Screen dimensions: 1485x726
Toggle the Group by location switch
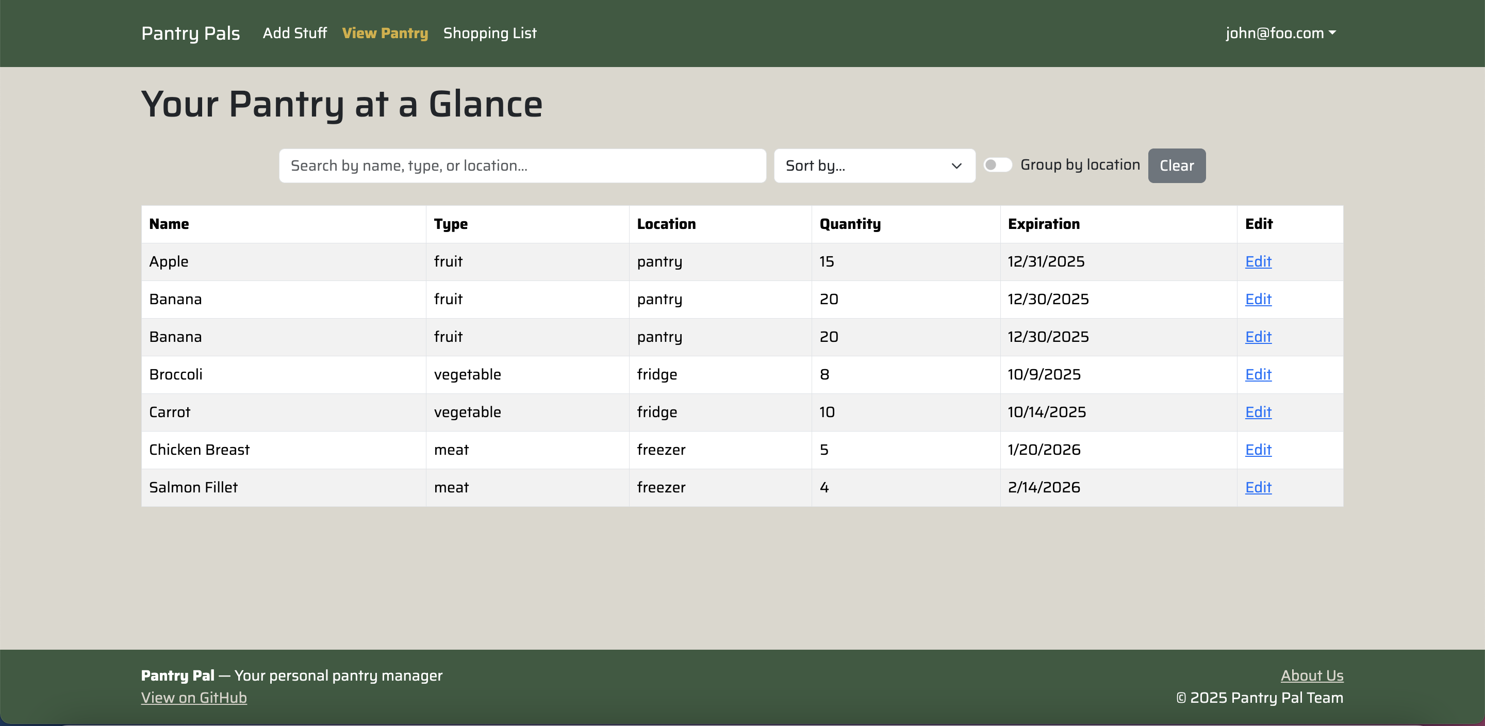click(998, 165)
